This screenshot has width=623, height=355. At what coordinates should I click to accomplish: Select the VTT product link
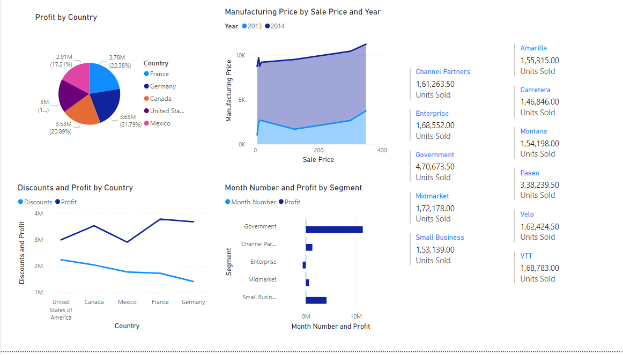525,256
